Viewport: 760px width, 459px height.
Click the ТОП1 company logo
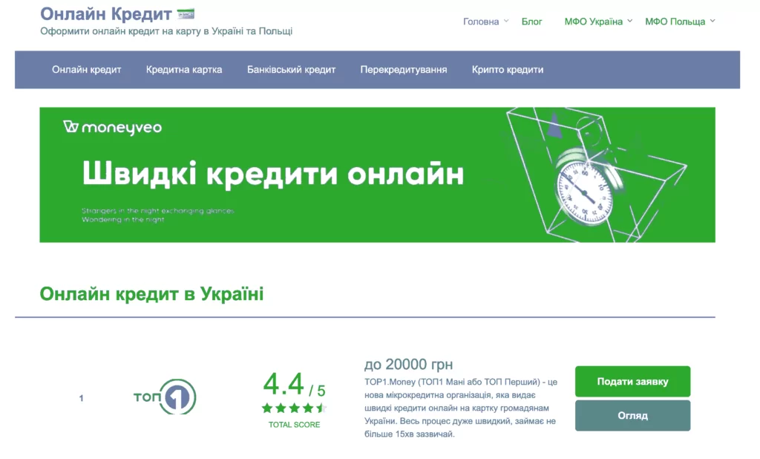pyautogui.click(x=165, y=397)
